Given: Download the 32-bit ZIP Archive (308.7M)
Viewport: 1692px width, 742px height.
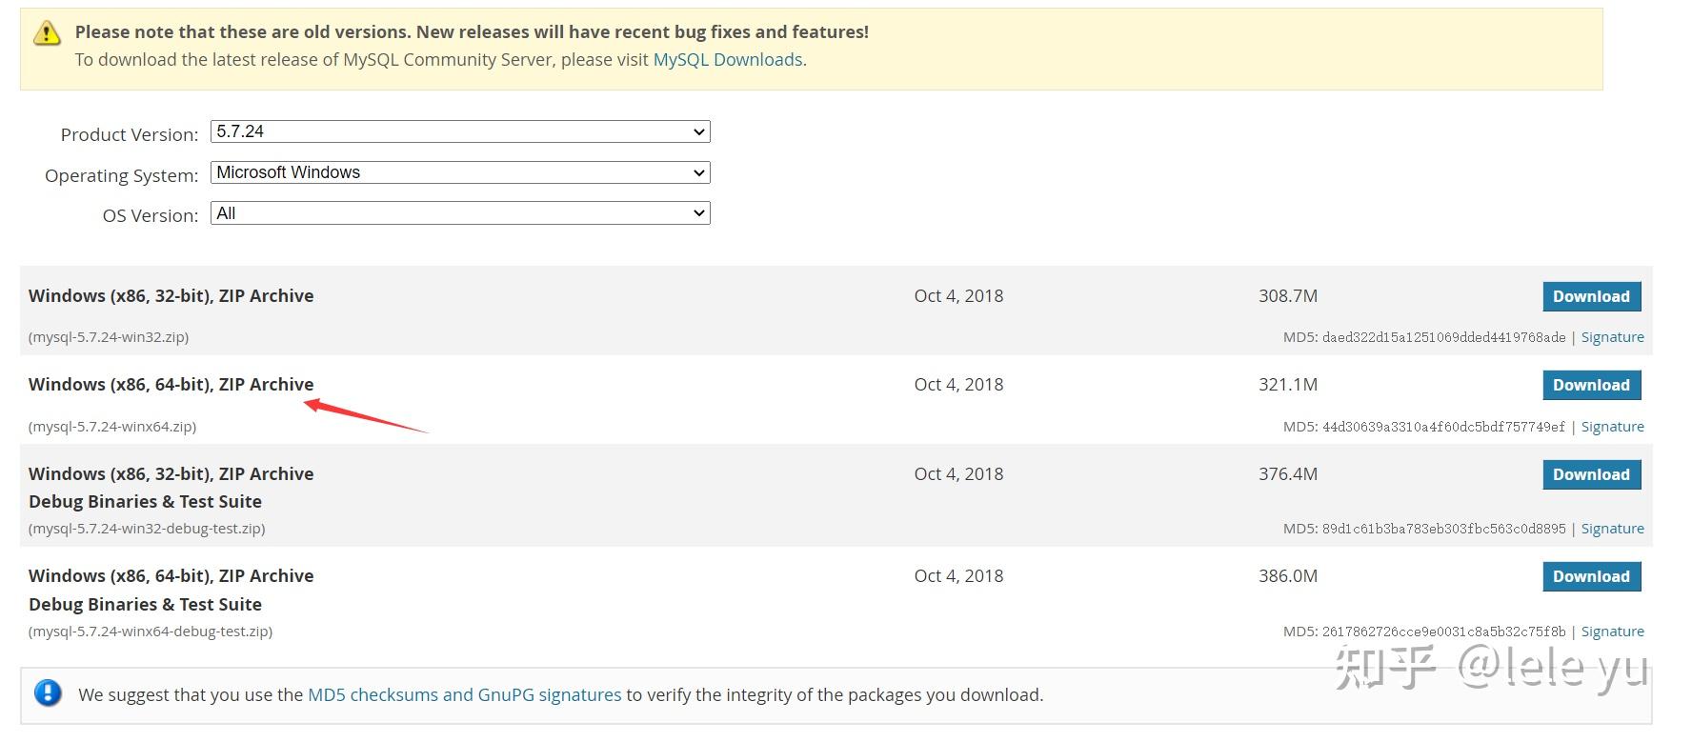Looking at the screenshot, I should (1591, 296).
